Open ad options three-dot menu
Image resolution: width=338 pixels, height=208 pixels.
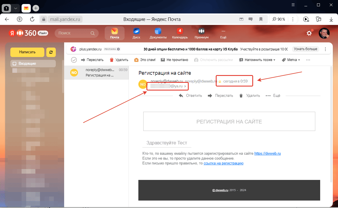coord(325,49)
